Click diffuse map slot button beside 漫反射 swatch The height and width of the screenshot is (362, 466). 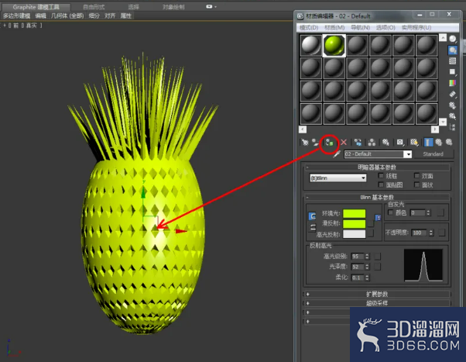pyautogui.click(x=371, y=223)
